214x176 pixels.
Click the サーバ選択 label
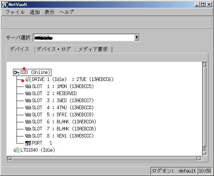click(18, 37)
